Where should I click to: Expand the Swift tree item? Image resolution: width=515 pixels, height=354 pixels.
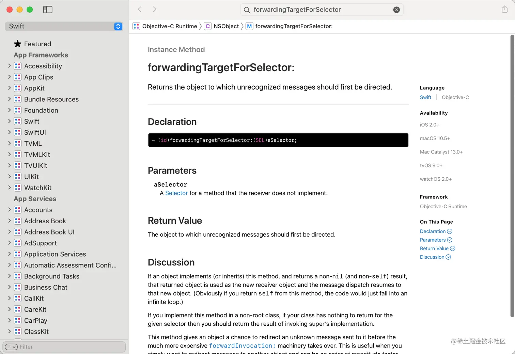click(x=10, y=122)
